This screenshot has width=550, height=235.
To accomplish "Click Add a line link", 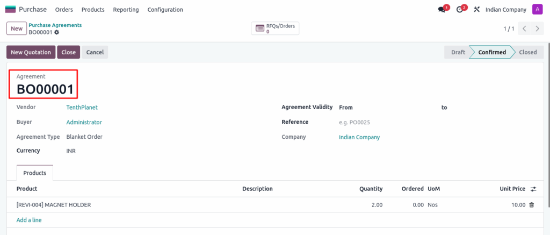I will [x=29, y=220].
